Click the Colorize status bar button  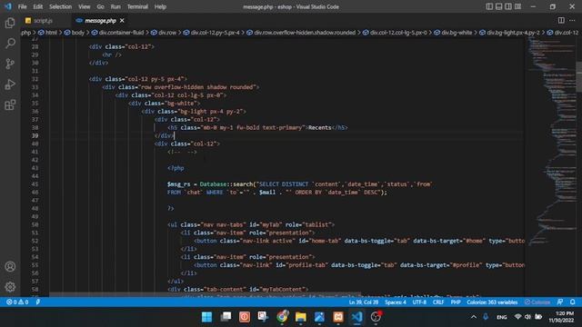tap(537, 302)
